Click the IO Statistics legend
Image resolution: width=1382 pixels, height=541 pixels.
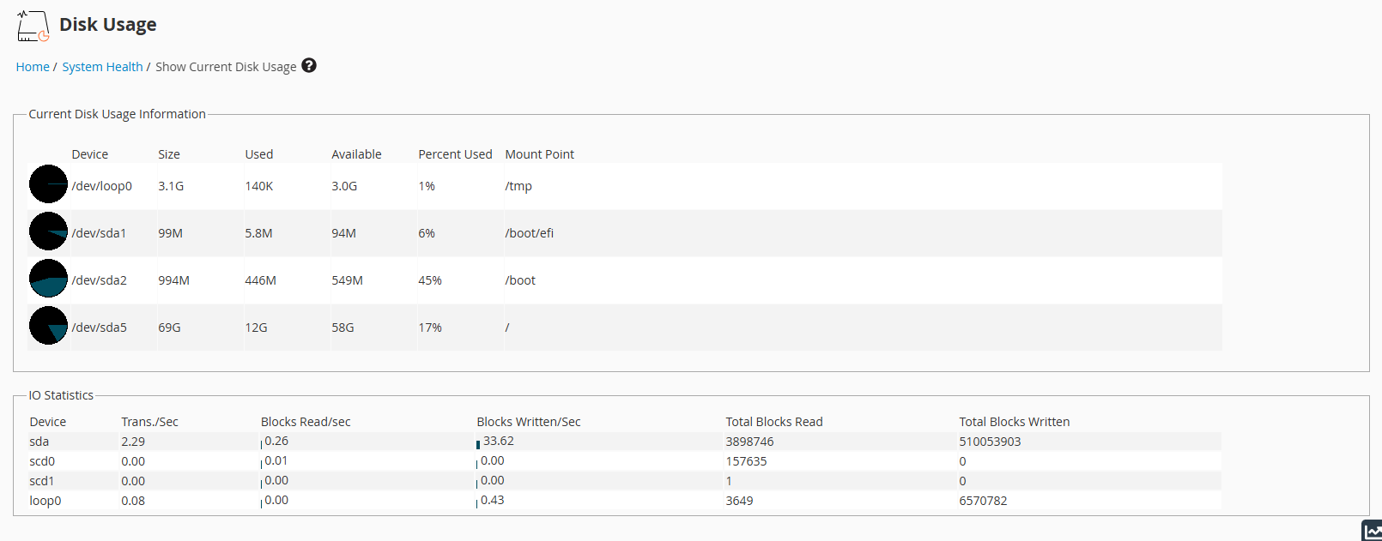(61, 395)
